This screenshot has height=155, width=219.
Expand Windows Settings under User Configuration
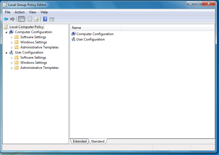click(x=12, y=63)
